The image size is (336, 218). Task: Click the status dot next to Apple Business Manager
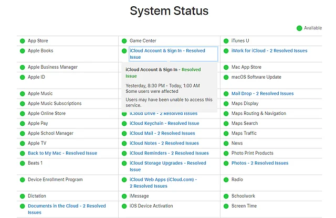click(x=22, y=68)
